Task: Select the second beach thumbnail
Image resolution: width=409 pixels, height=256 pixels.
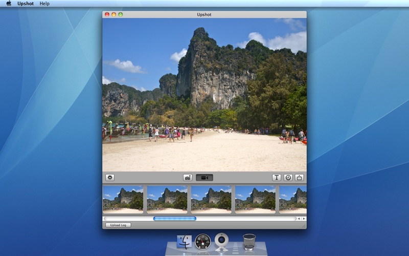Action: (167, 200)
